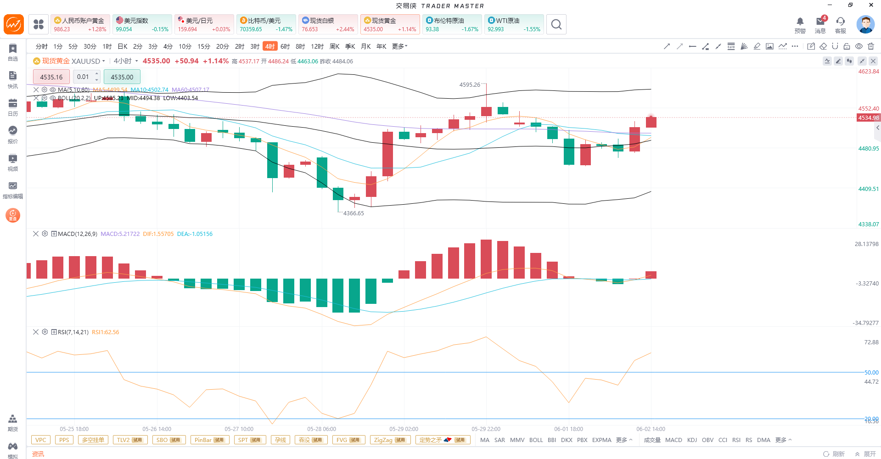Select the 日K timeframe tab
Viewport: 881px width, 459px height.
point(123,46)
